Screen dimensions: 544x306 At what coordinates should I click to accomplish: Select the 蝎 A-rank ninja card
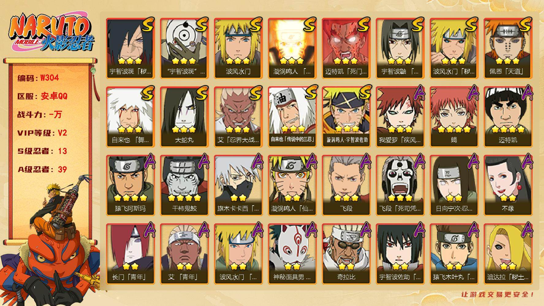click(454, 117)
